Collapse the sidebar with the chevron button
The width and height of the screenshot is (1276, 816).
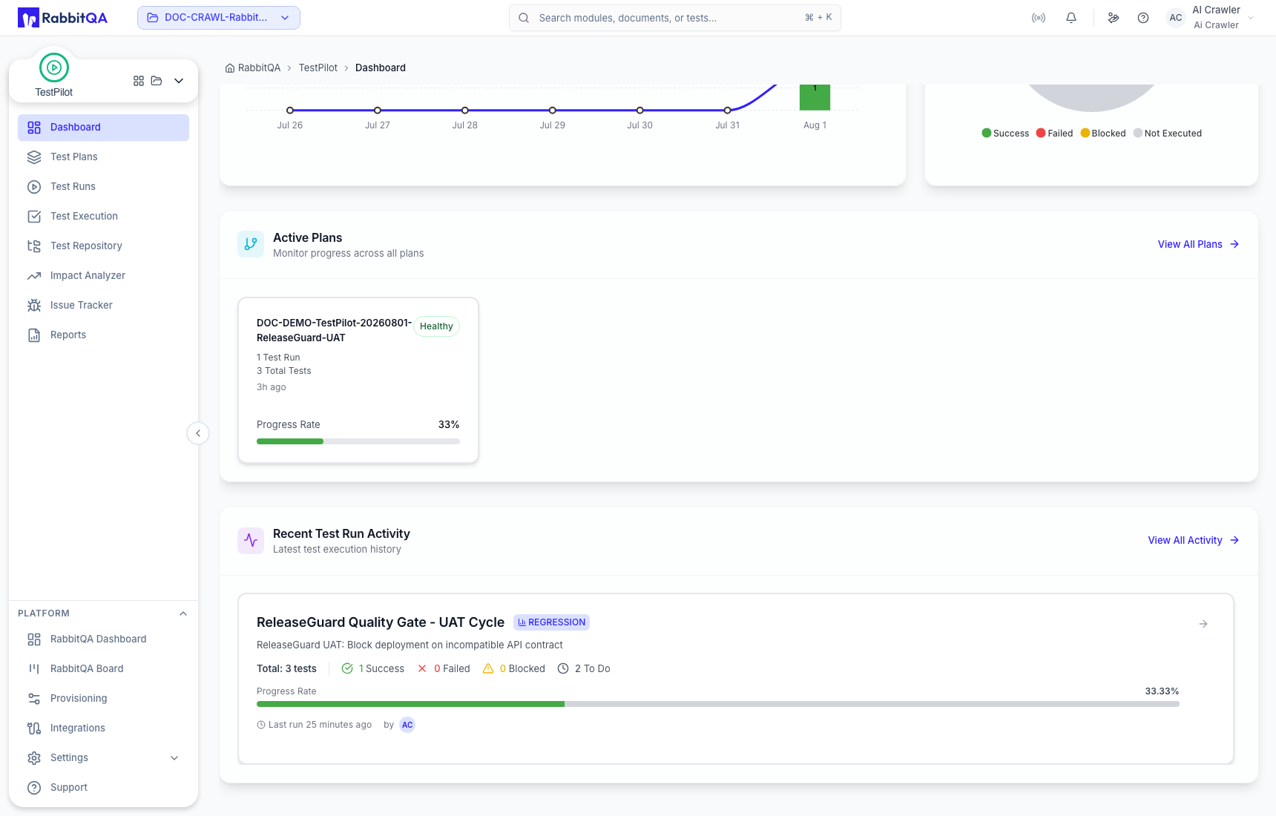[x=198, y=433]
